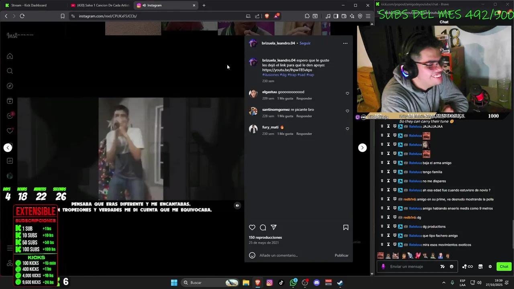Open the Explore compass icon
Viewport: 514px width, 289px height.
tap(10, 86)
